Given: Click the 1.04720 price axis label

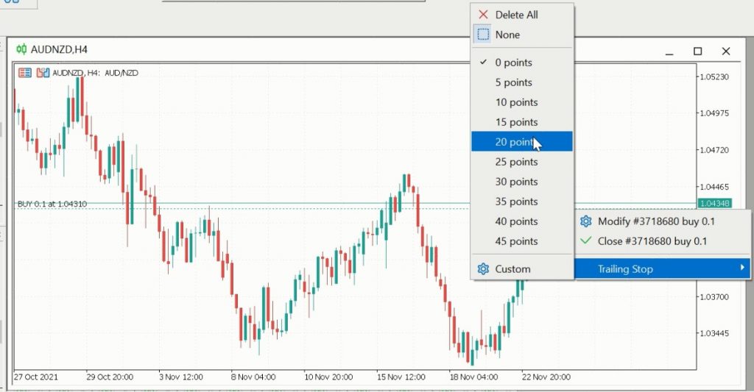Looking at the screenshot, I should click(x=714, y=150).
